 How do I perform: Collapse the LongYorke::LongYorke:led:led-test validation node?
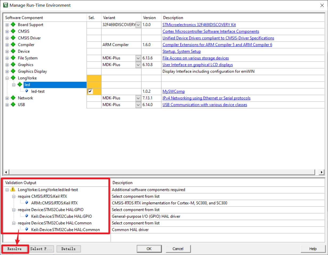pos(7,190)
